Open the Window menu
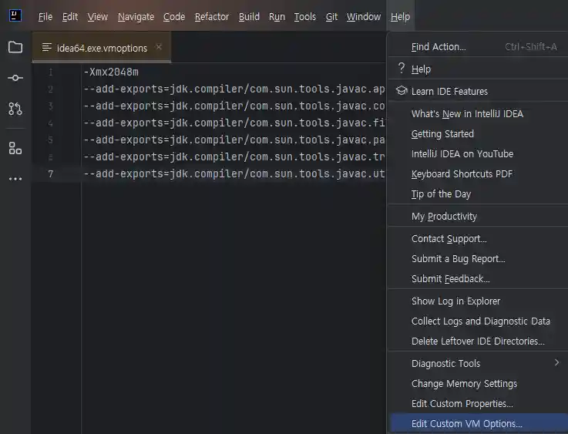 pos(363,17)
